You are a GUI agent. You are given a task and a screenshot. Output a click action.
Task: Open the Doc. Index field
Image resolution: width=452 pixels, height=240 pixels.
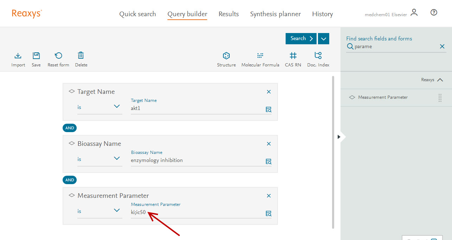coord(318,56)
